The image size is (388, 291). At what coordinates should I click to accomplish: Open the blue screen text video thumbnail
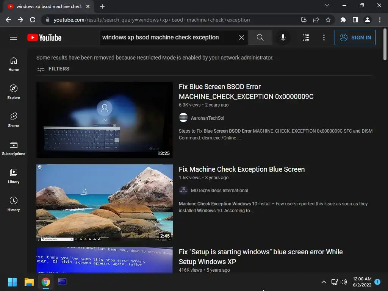tap(105, 260)
